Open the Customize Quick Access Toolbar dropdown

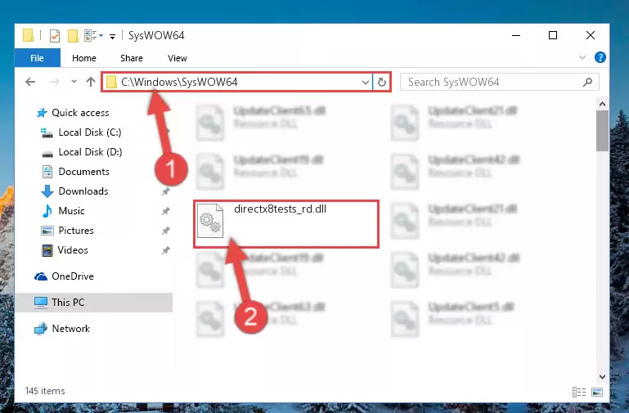pos(113,37)
